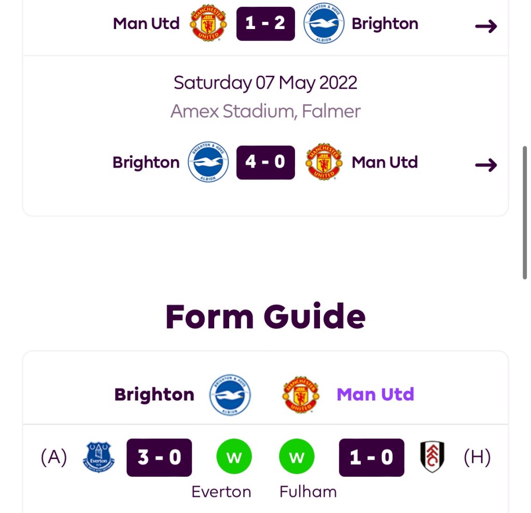Click green W badge above Fulham

tap(297, 457)
